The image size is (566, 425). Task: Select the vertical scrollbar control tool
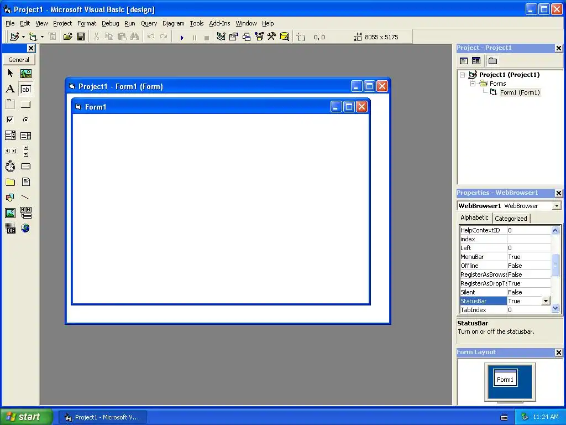(x=25, y=151)
